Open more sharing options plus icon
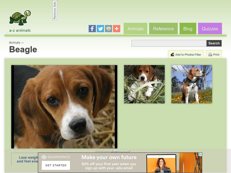This screenshot has height=173, width=231. 117,29
